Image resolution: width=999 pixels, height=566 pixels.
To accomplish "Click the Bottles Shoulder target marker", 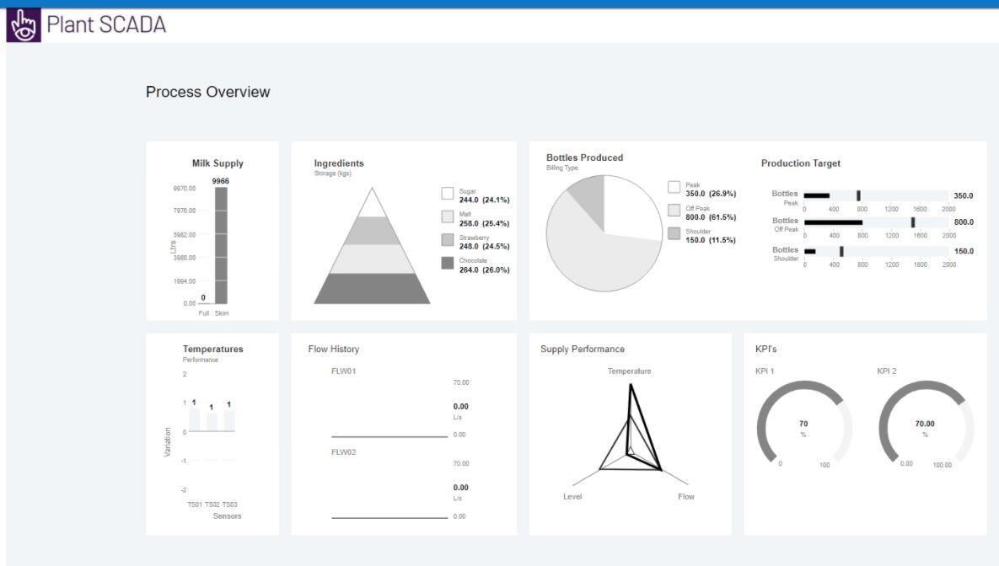I will (x=841, y=251).
